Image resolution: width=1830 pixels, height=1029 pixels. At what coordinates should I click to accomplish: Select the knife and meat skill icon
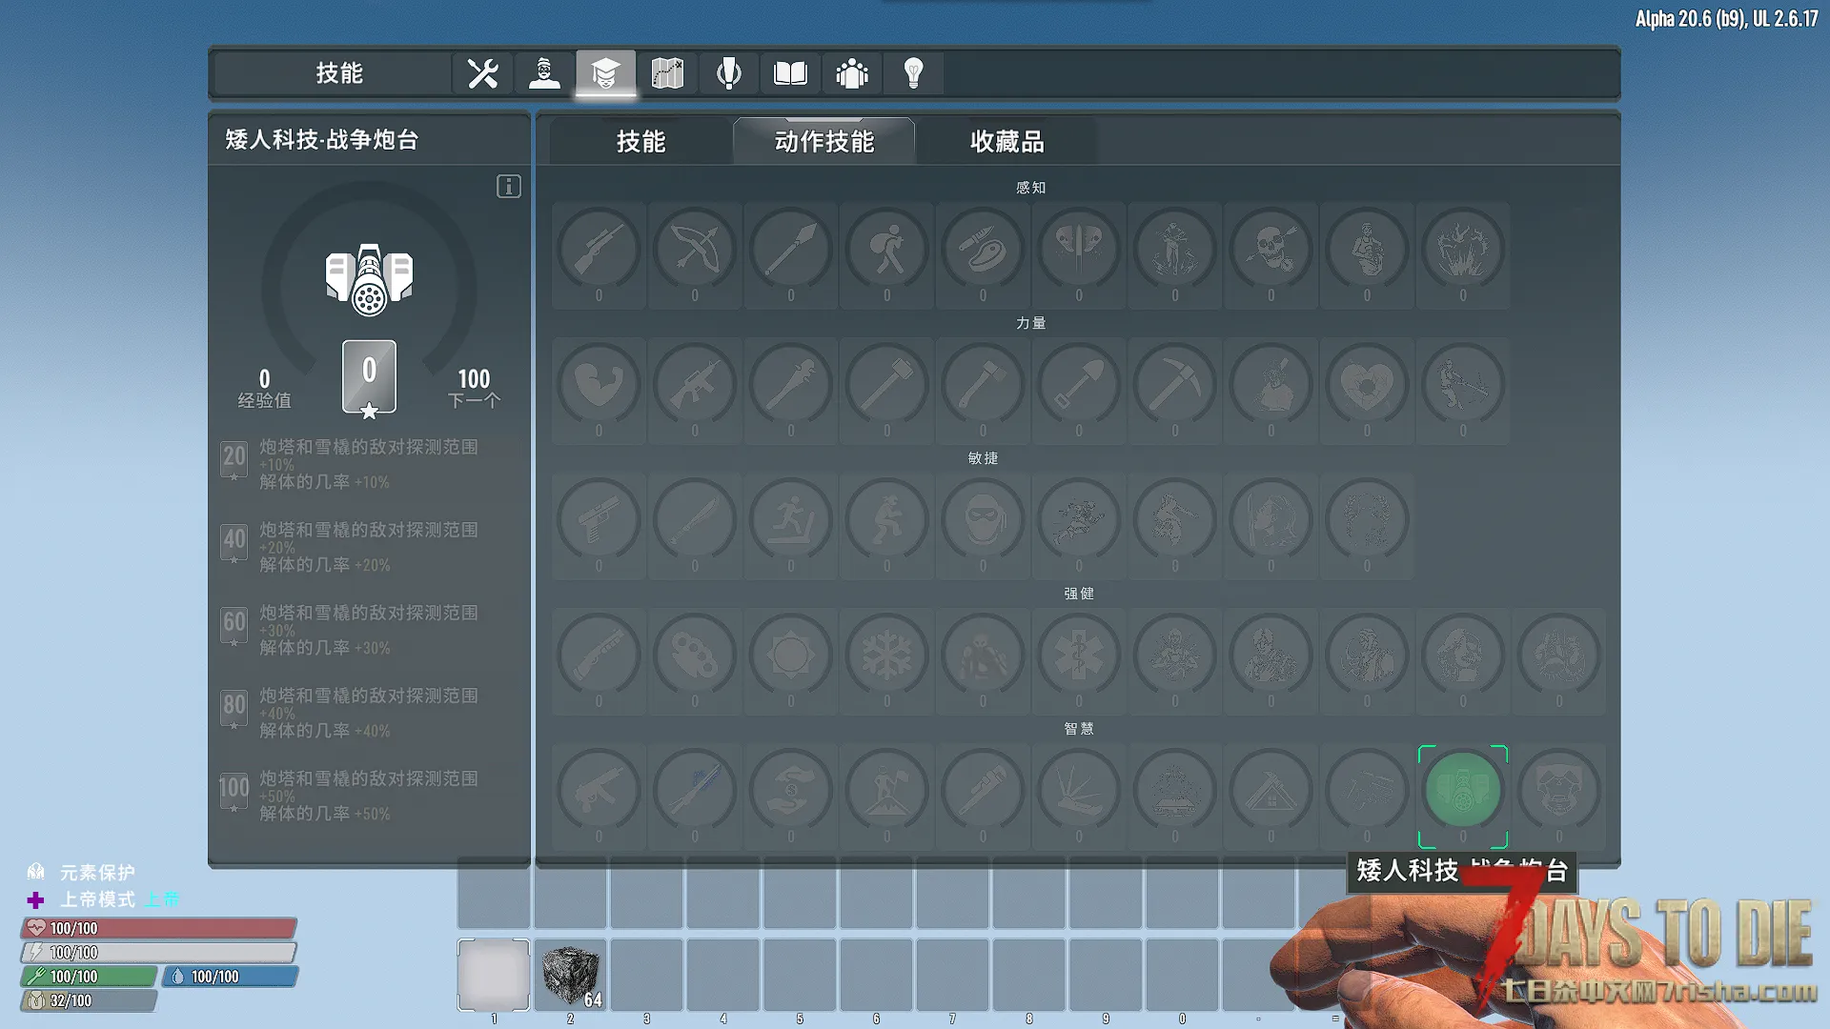tap(983, 253)
